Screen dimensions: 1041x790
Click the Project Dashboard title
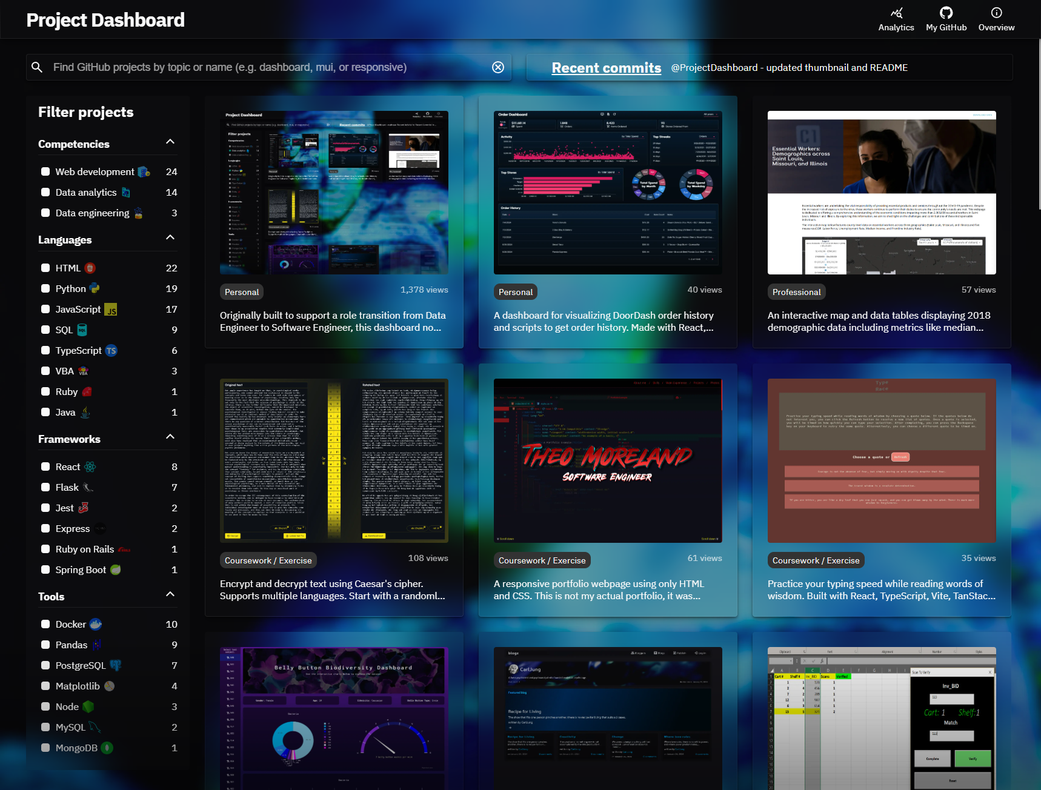[105, 20]
